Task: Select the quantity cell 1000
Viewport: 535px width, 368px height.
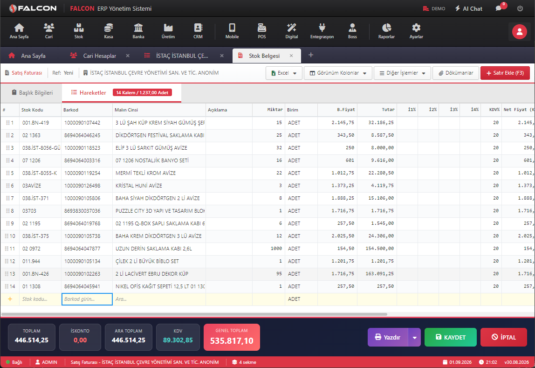Action: click(x=268, y=249)
